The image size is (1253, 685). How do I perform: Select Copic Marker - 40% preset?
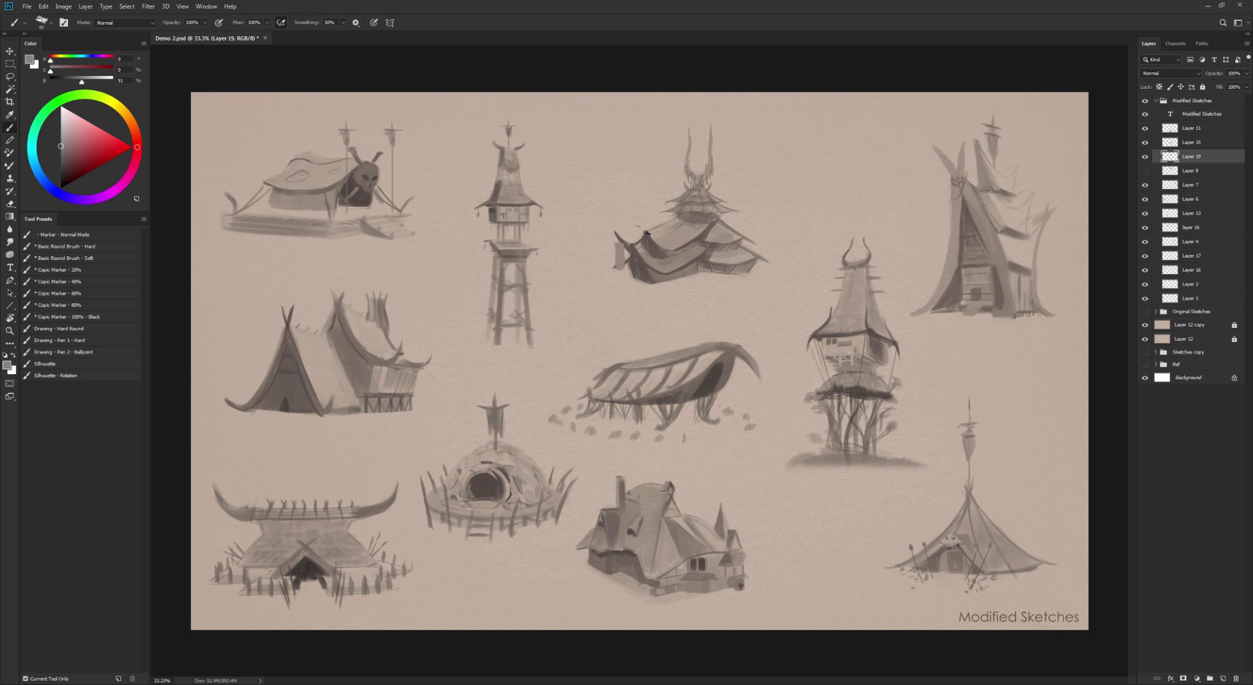tap(81, 282)
